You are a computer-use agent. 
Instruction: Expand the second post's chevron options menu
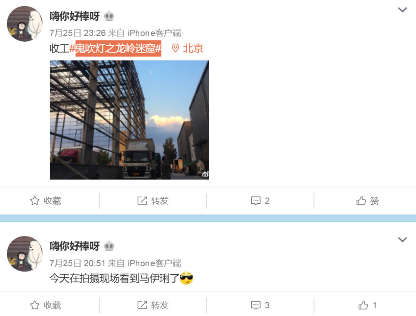(402, 239)
